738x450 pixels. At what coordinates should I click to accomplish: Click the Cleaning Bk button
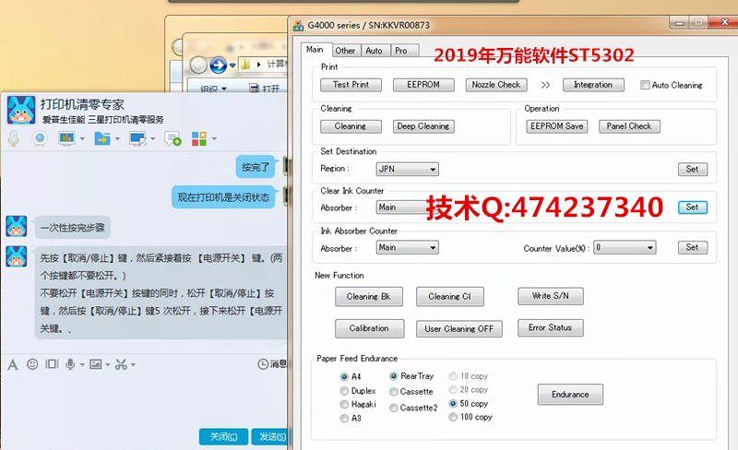point(369,297)
